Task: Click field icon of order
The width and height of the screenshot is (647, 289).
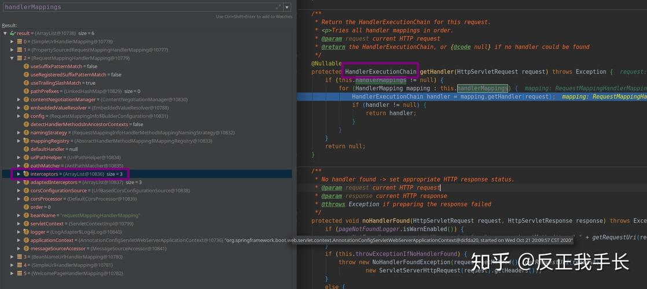Action: [27, 207]
